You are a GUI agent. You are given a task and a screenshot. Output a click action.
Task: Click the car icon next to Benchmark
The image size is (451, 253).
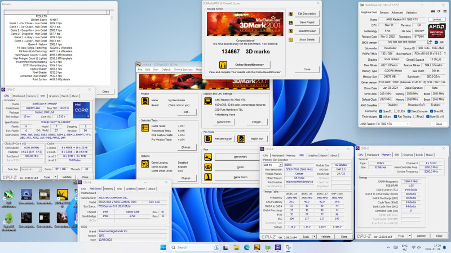coord(208,157)
